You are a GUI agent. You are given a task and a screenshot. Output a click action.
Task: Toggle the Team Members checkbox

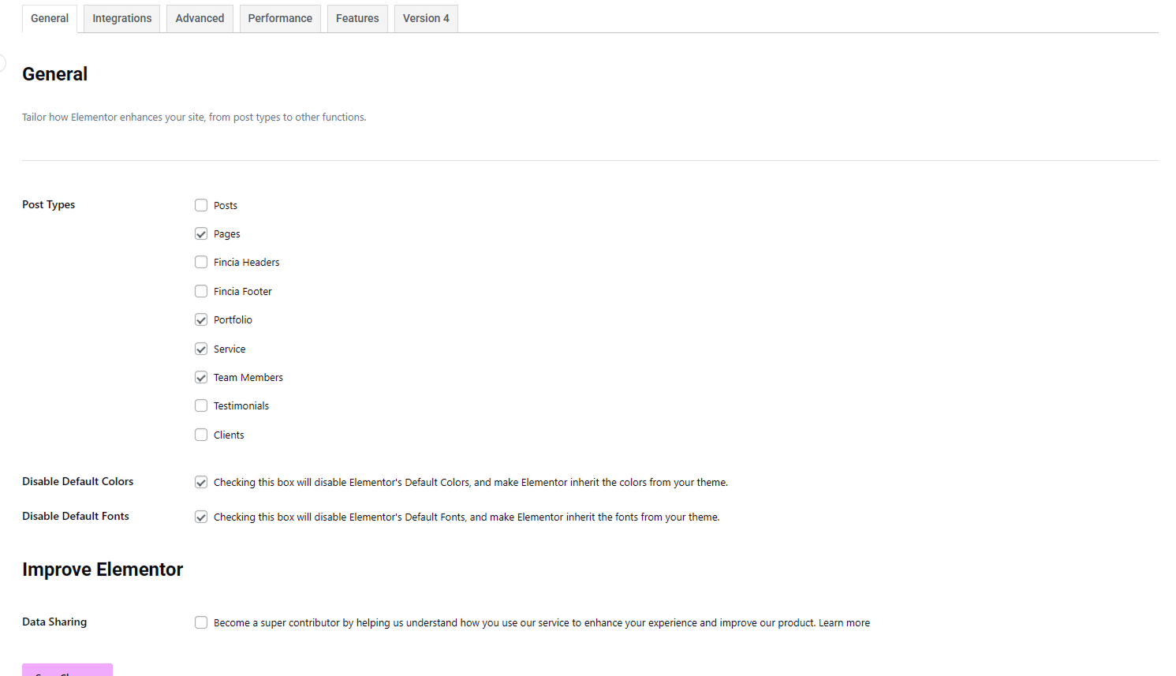pos(201,378)
